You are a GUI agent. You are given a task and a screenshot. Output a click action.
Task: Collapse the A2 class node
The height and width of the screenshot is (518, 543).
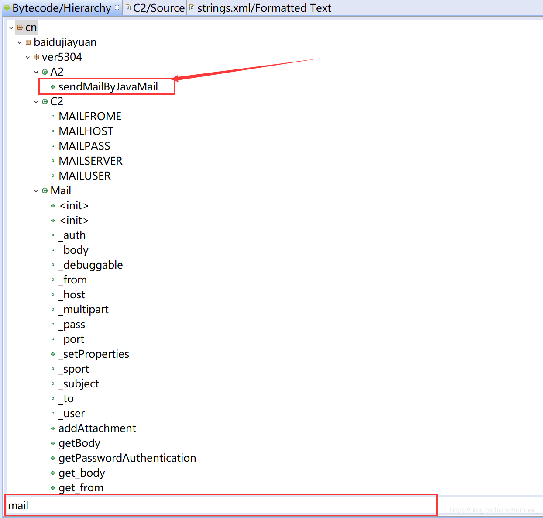(x=36, y=72)
